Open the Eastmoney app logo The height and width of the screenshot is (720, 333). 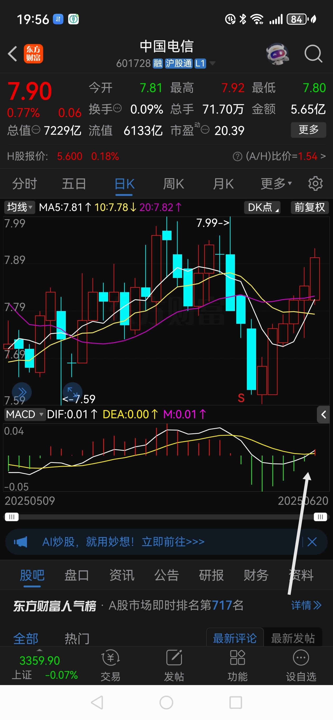click(x=33, y=54)
